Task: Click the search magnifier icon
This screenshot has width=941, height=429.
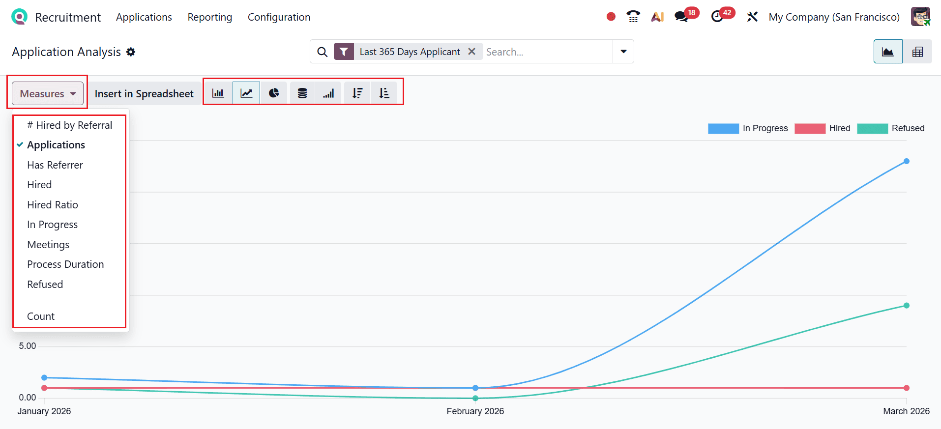Action: [x=322, y=52]
